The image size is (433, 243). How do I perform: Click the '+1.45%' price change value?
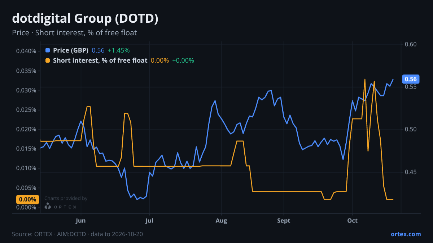click(119, 50)
